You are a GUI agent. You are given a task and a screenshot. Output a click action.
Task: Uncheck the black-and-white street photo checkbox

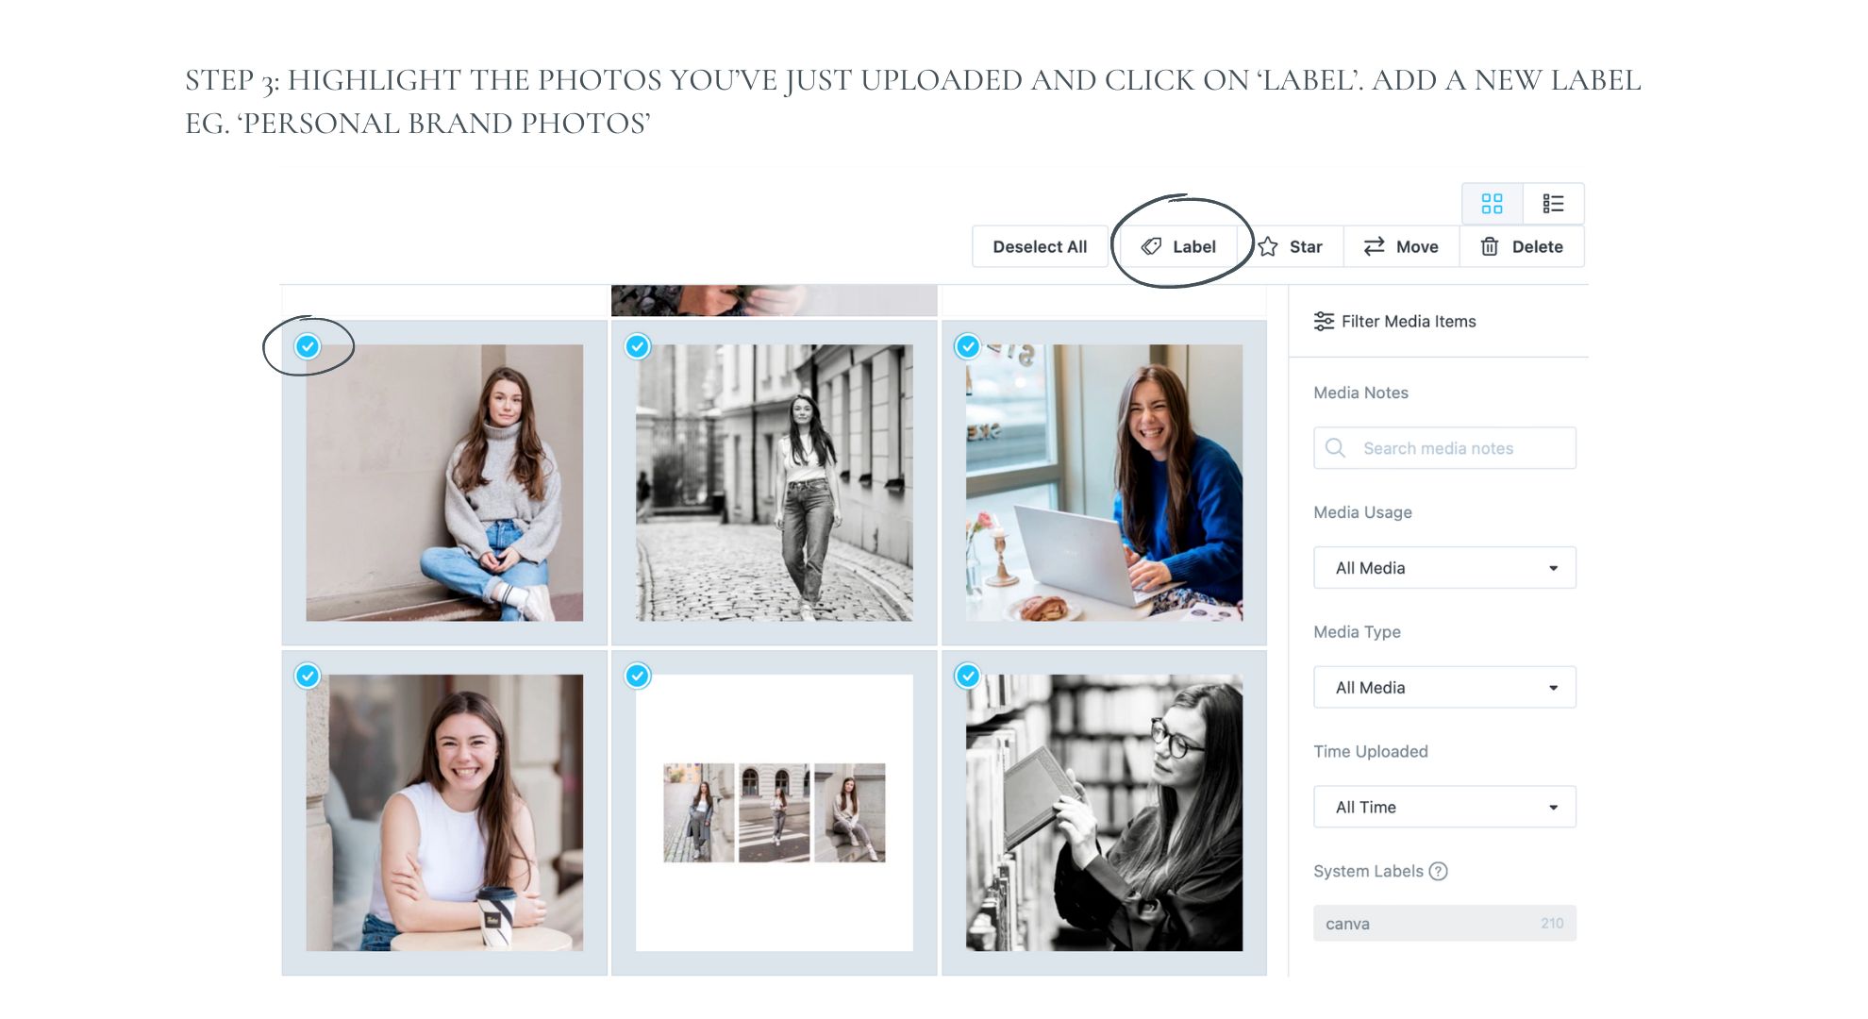point(638,346)
